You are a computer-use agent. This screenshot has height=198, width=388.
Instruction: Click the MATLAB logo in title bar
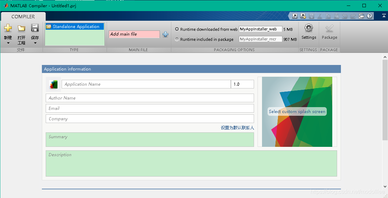(x=6, y=6)
